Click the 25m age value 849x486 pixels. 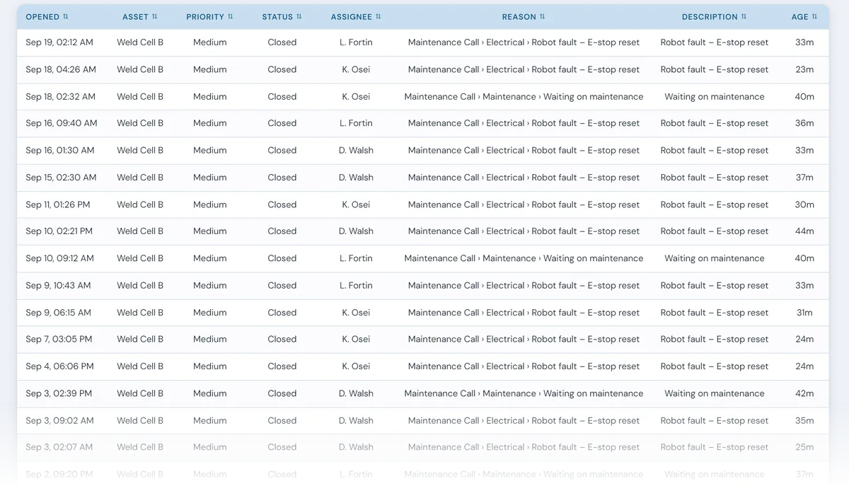(x=804, y=447)
